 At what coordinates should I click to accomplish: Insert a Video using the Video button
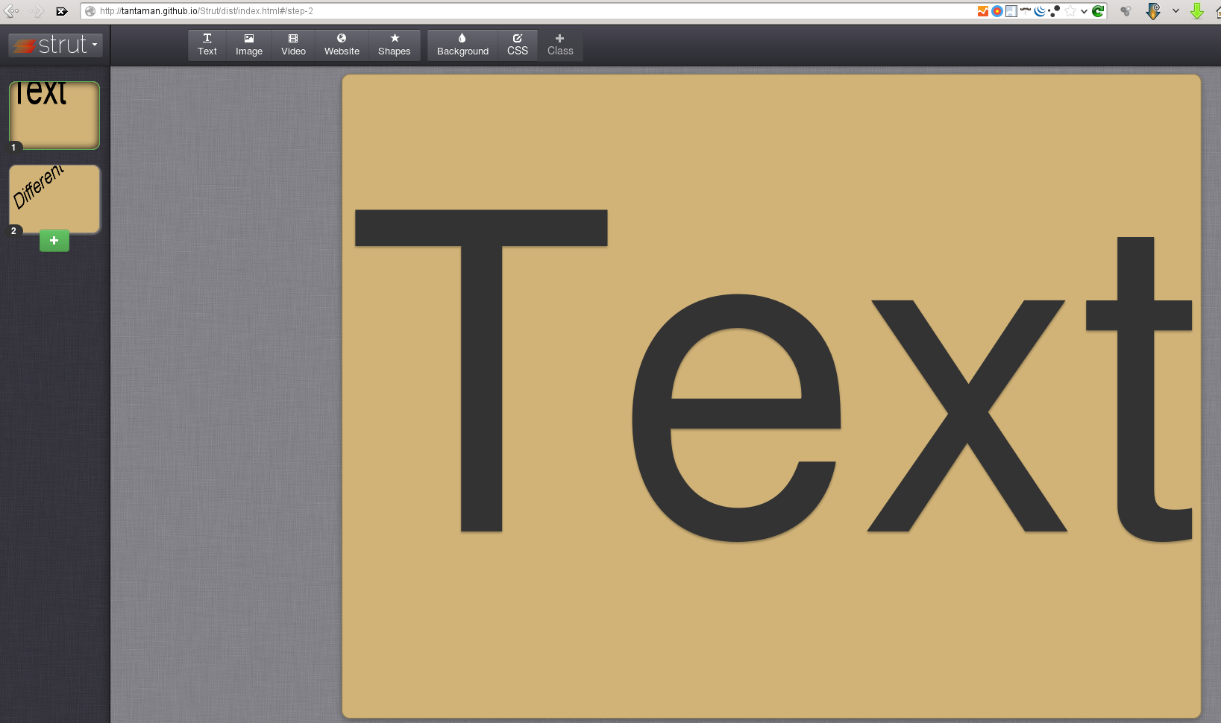293,45
